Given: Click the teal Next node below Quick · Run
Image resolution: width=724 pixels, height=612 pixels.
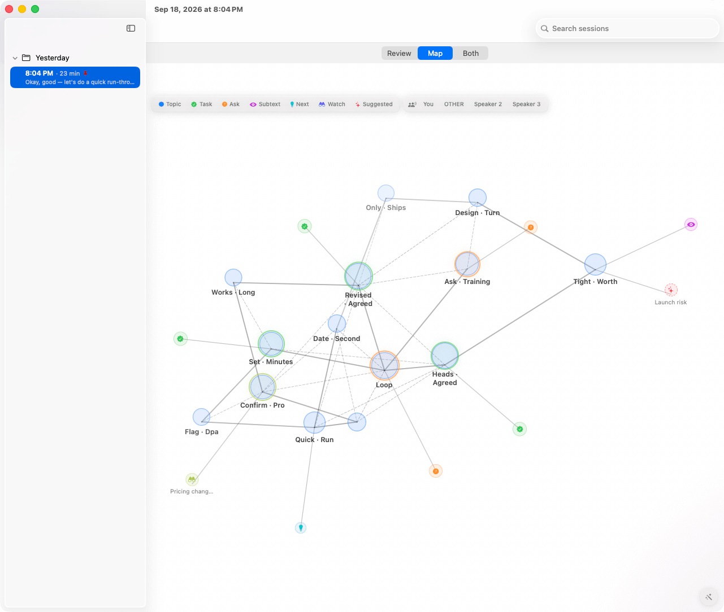Looking at the screenshot, I should coord(301,528).
